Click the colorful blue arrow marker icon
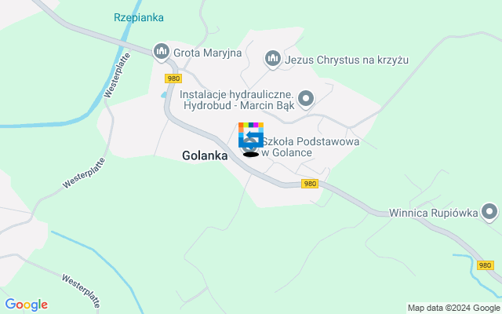The height and width of the screenshot is (314, 502). [x=251, y=135]
